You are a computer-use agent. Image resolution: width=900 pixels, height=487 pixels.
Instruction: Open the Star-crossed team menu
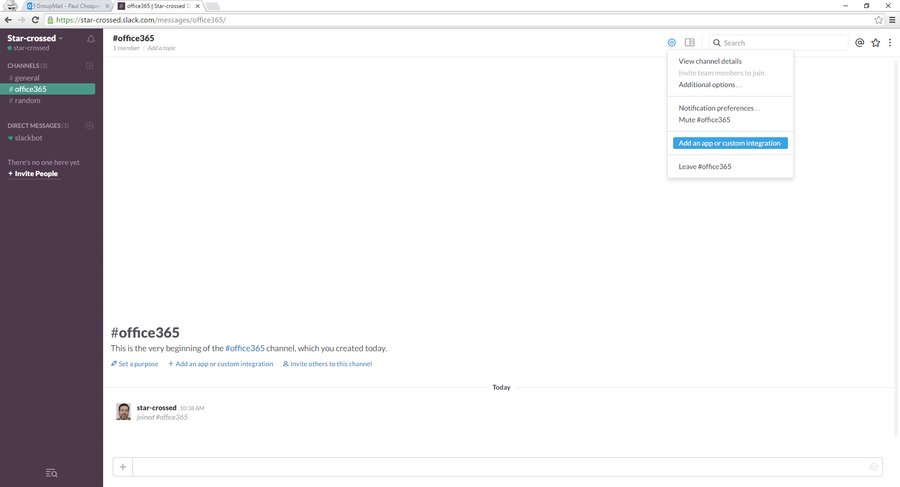[x=35, y=38]
